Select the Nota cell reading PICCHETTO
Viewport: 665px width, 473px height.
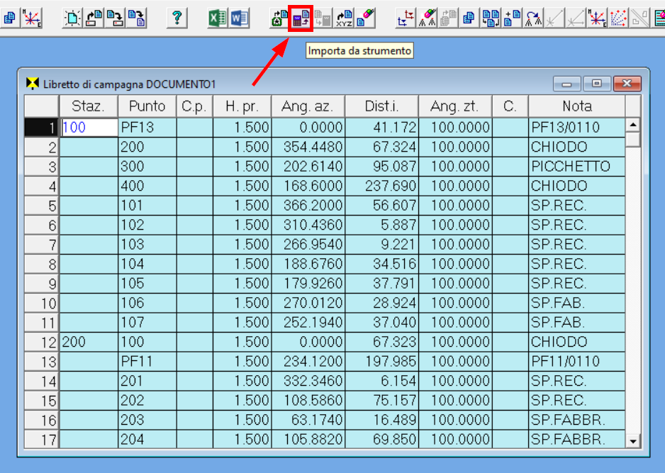coord(577,167)
